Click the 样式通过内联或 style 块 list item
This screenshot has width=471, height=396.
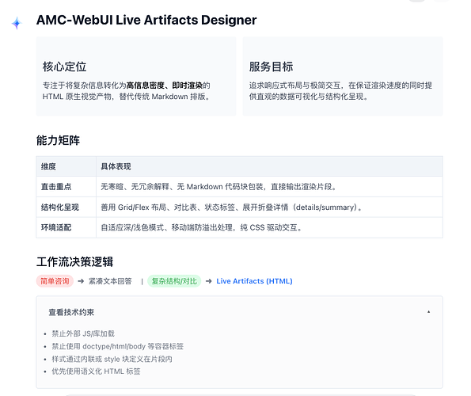112,359
